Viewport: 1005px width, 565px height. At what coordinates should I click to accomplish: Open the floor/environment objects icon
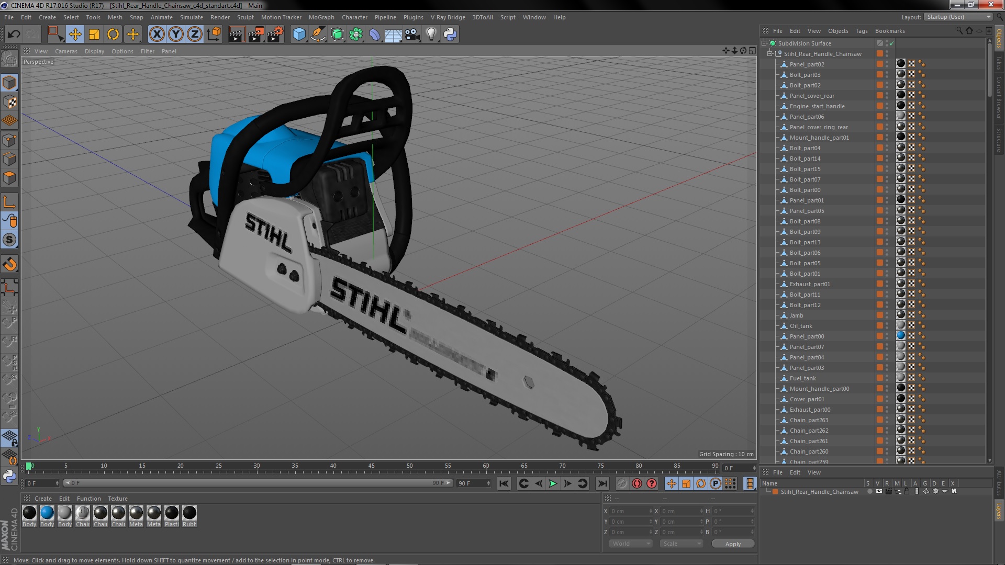pos(394,35)
